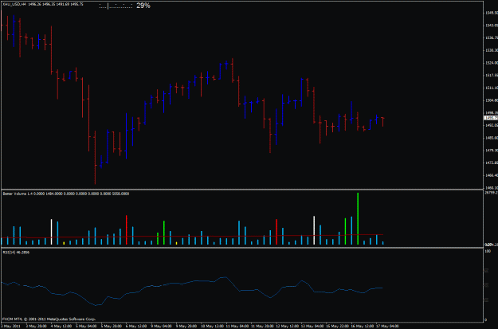Click the 16 May 12:00 time label
Screen dimensions: 498x329
pos(363,326)
